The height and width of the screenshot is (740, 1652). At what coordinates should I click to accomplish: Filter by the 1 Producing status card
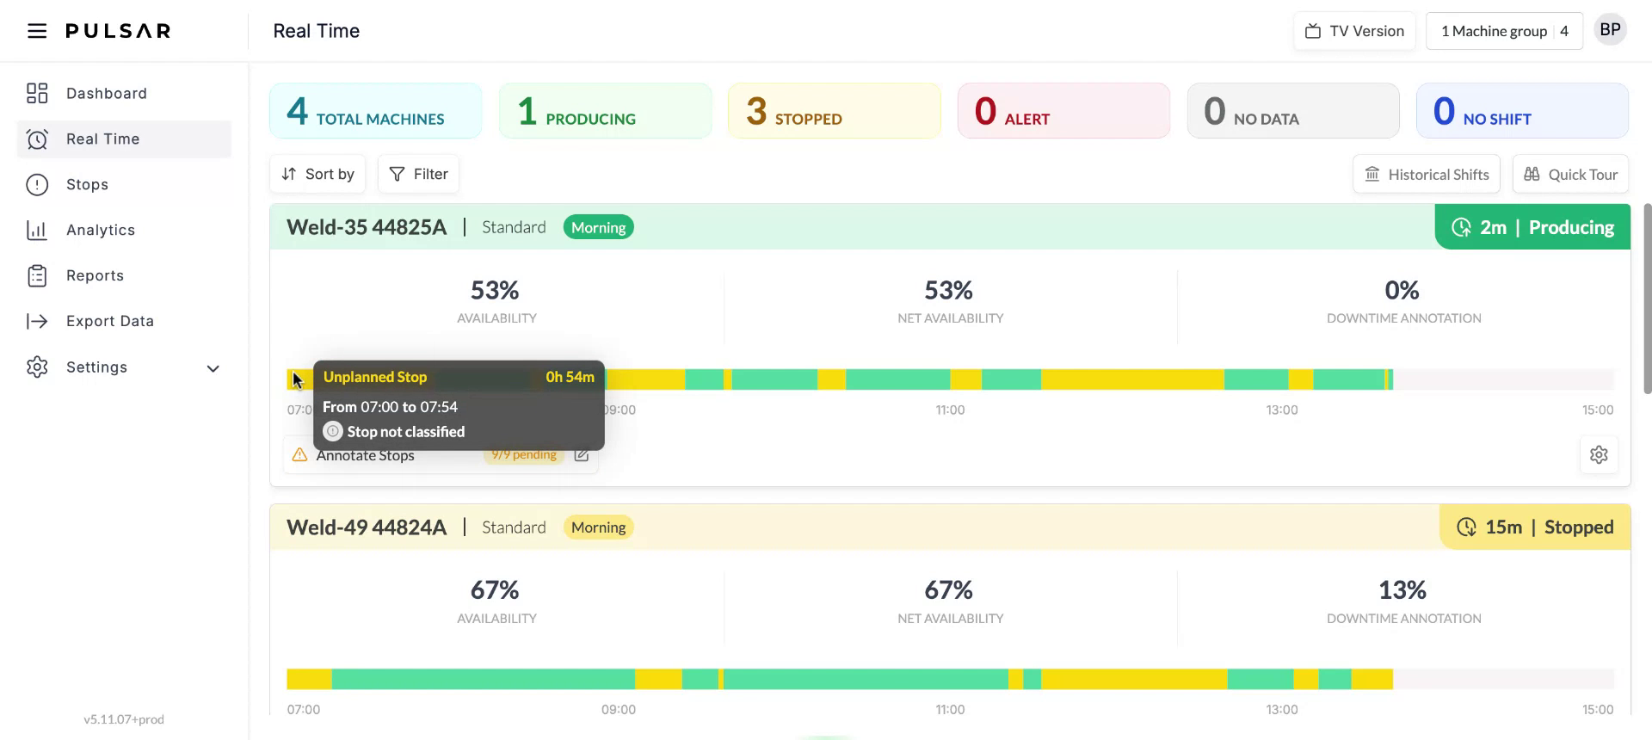click(x=605, y=111)
